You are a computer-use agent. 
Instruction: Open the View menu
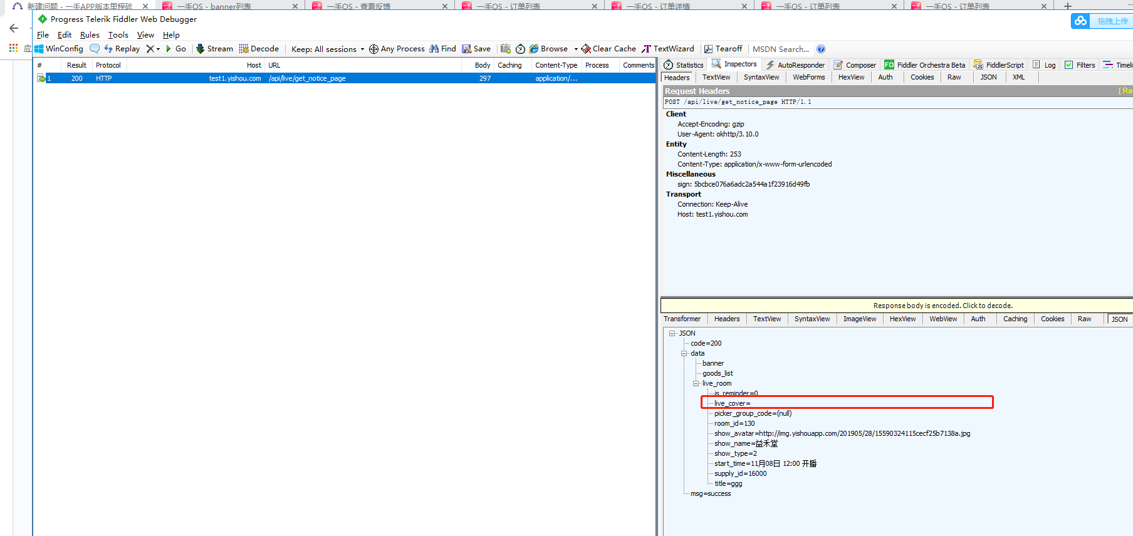coord(145,35)
